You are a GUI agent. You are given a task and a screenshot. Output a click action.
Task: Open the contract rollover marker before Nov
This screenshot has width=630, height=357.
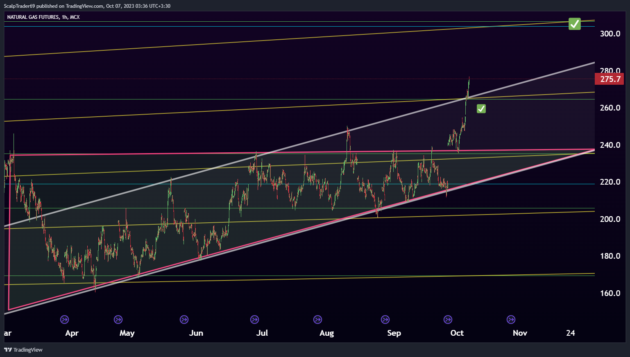point(511,319)
